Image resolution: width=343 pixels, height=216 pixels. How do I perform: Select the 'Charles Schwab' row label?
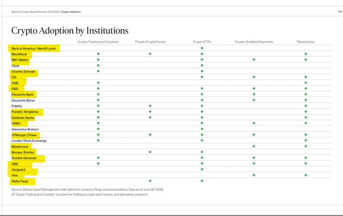pyautogui.click(x=23, y=71)
